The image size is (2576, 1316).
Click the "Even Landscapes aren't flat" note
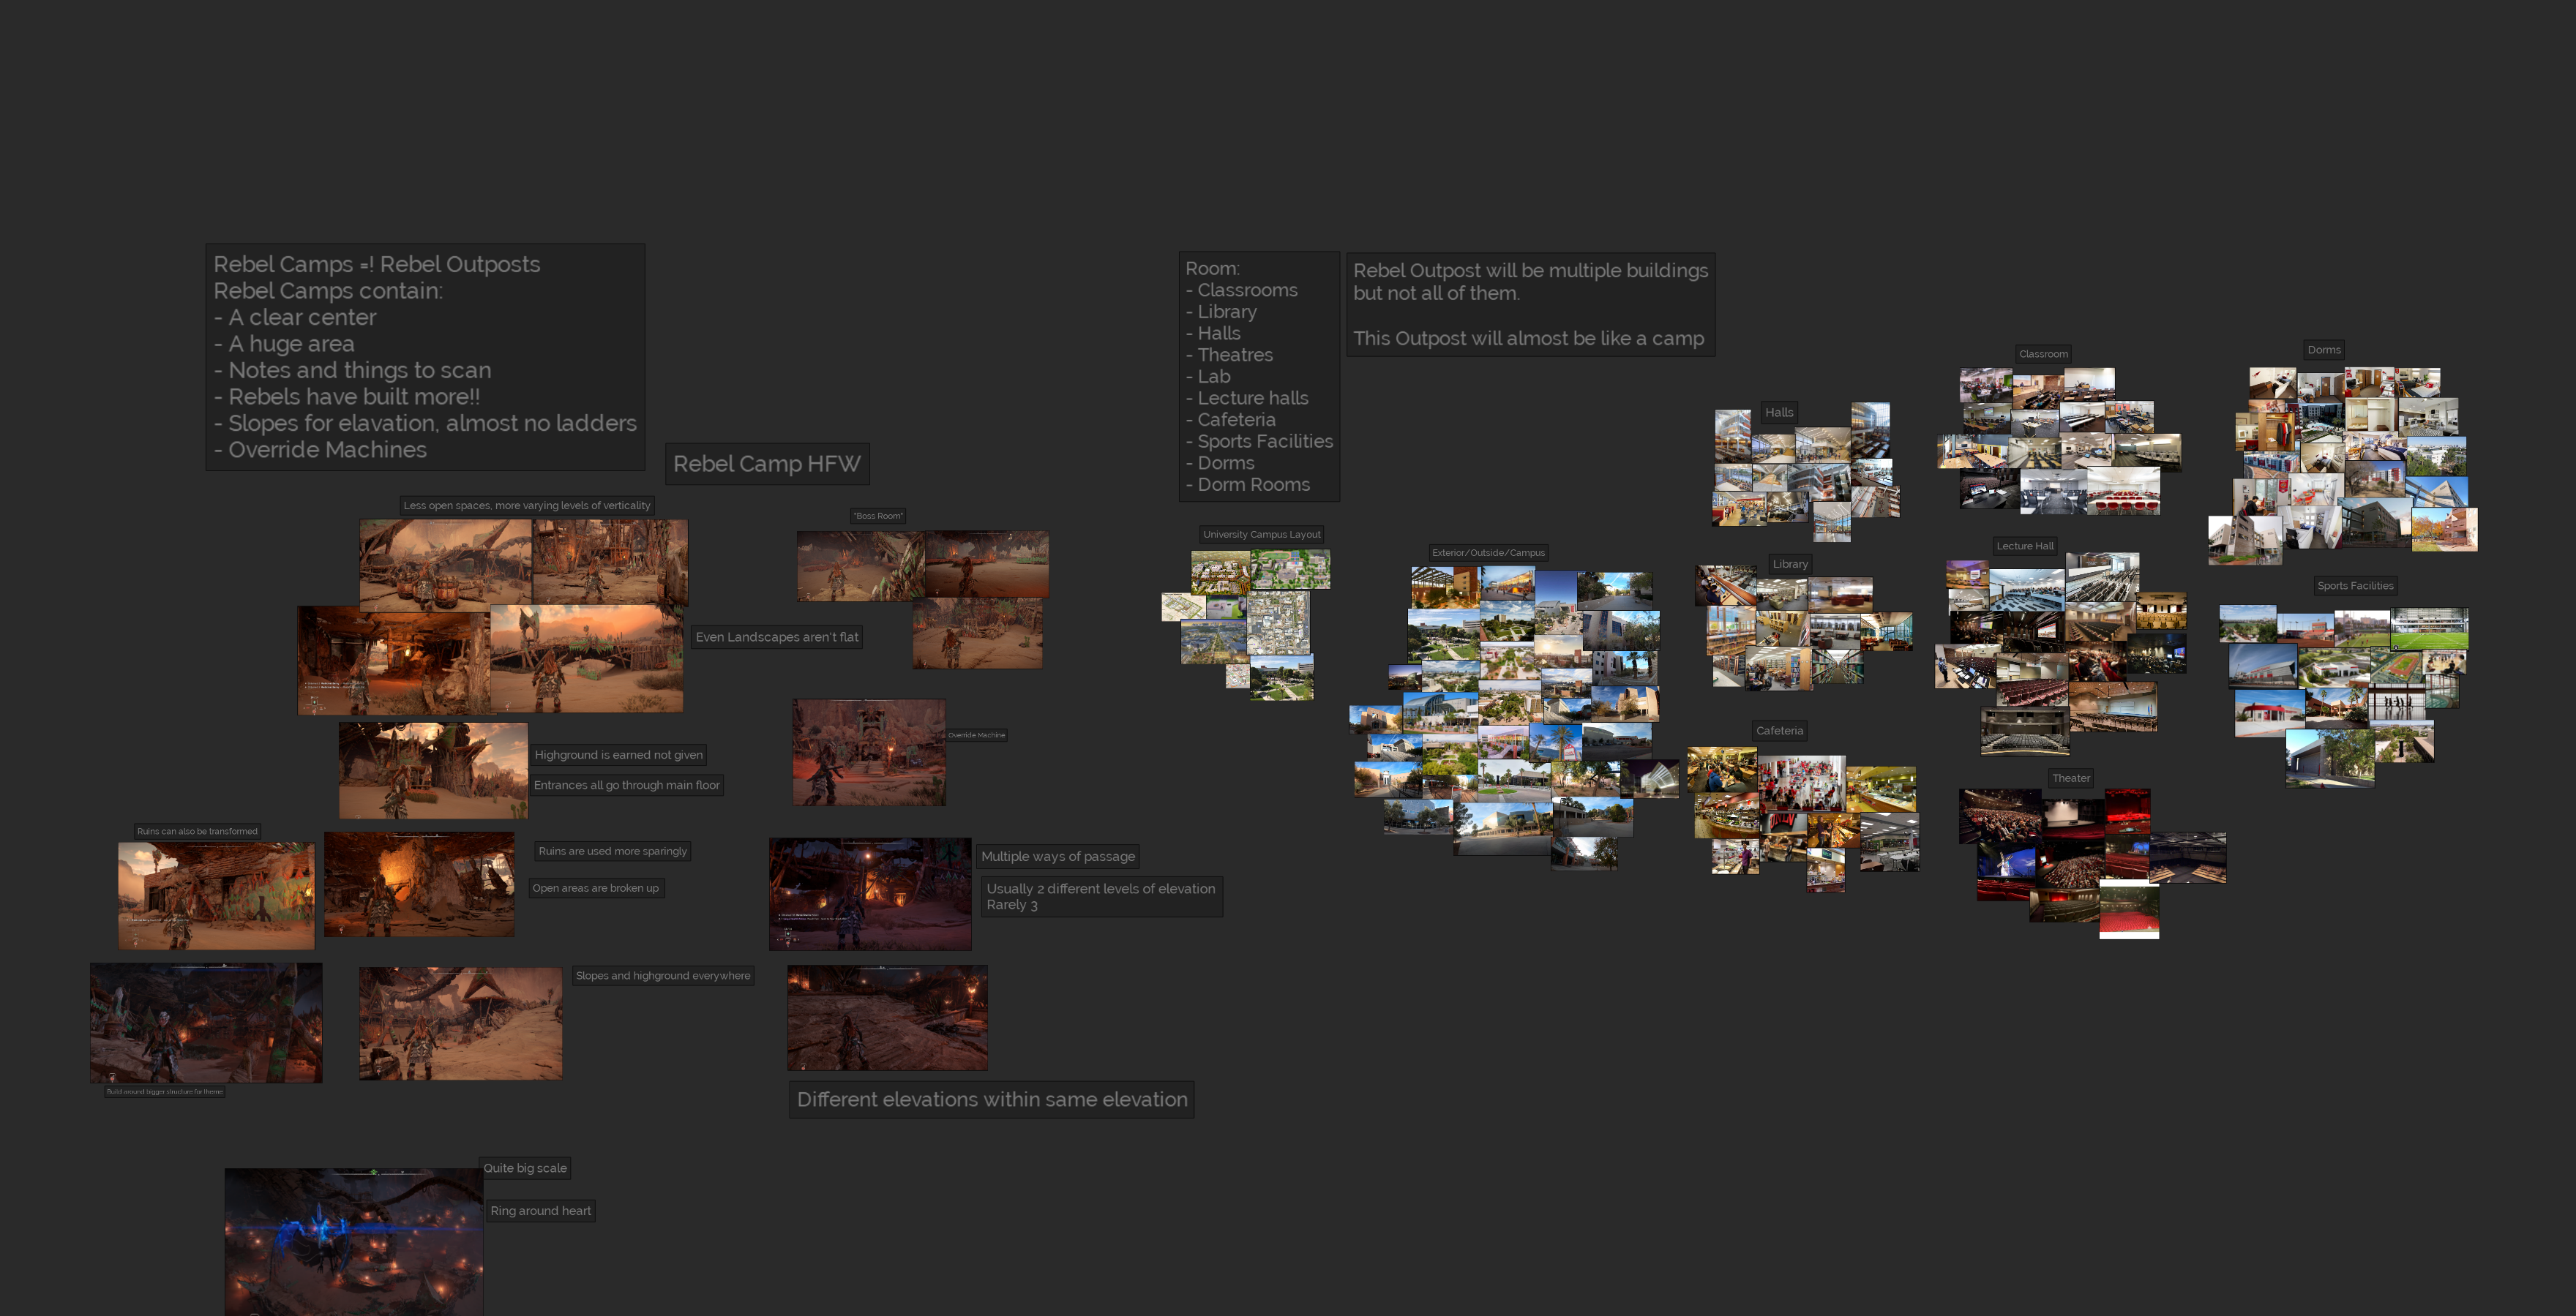(777, 636)
